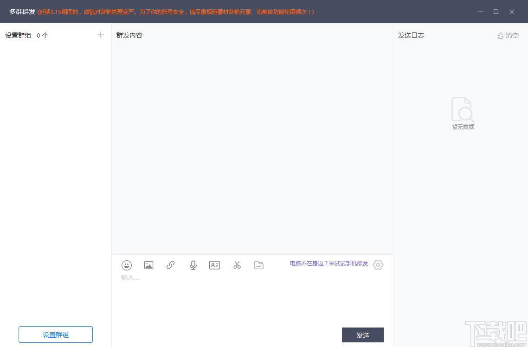
Task: Open mass-send settings gear
Action: click(x=378, y=265)
